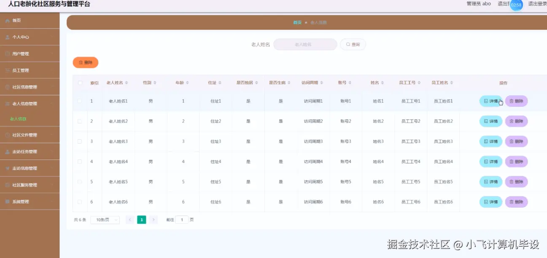Click trash icon in 老人姓名1 row delete button

coord(512,101)
